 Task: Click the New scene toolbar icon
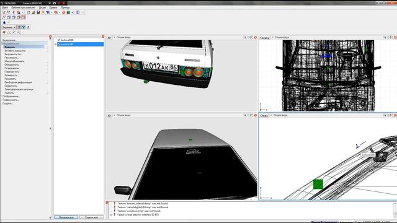click(29, 12)
